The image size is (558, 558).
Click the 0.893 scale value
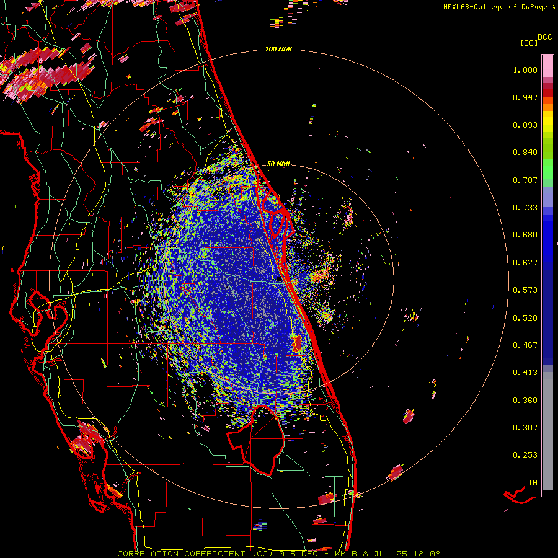pos(525,125)
